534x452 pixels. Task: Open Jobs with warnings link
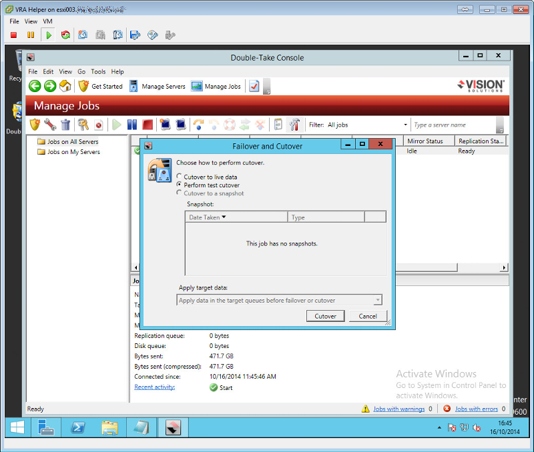[x=398, y=409]
